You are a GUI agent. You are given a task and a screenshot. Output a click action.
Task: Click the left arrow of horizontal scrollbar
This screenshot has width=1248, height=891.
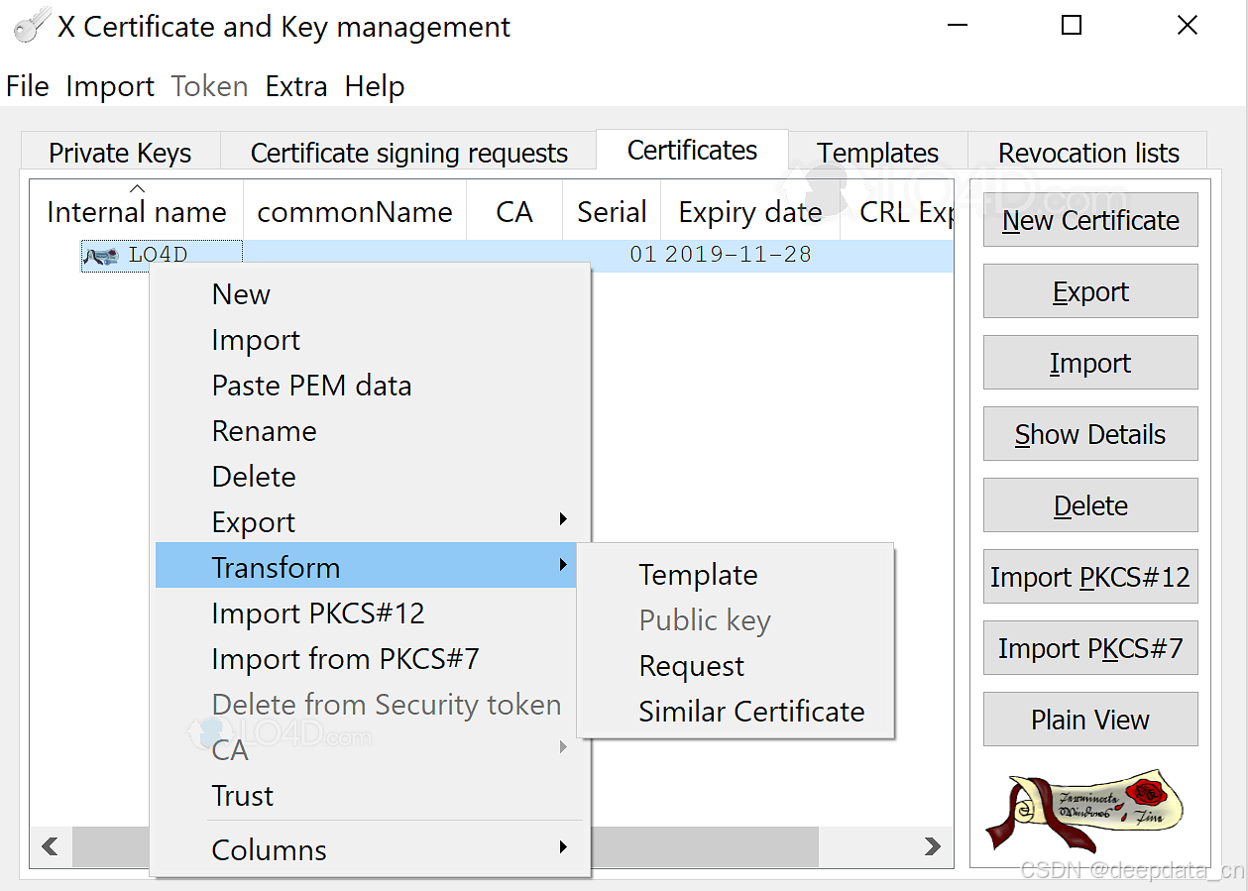click(50, 846)
